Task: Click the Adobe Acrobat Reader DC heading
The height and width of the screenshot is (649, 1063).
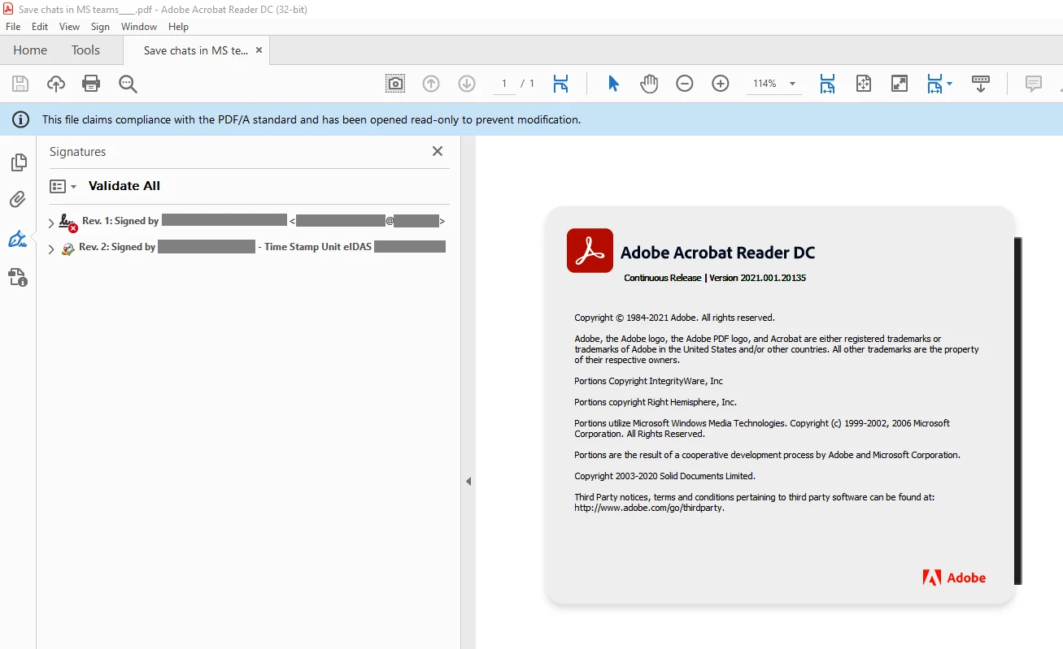Action: tap(717, 253)
